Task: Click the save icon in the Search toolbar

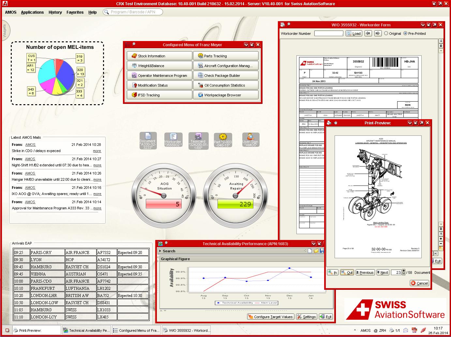Action: click(322, 251)
